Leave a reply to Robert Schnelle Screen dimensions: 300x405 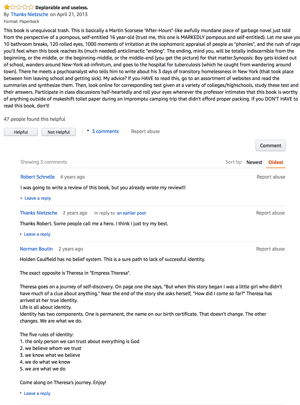38,198
